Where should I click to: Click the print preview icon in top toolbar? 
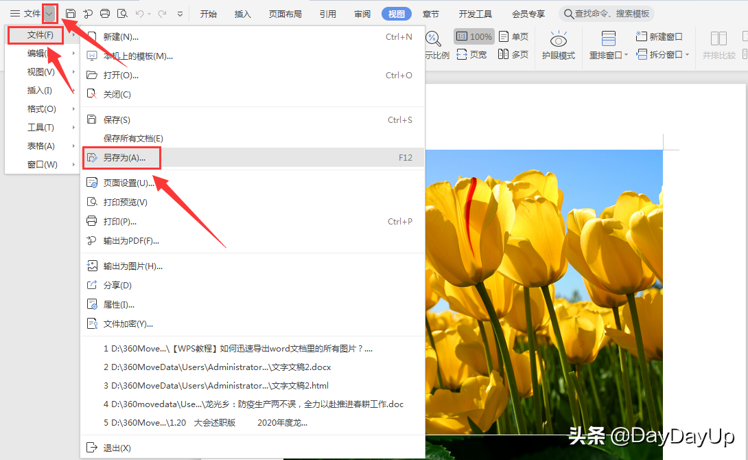click(122, 14)
